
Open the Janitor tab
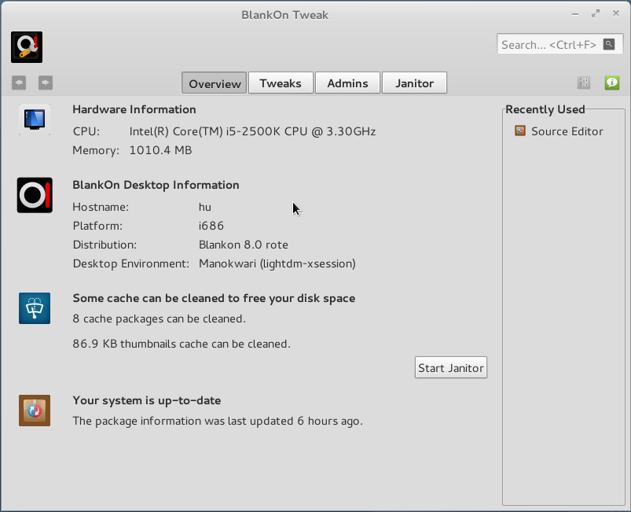414,82
